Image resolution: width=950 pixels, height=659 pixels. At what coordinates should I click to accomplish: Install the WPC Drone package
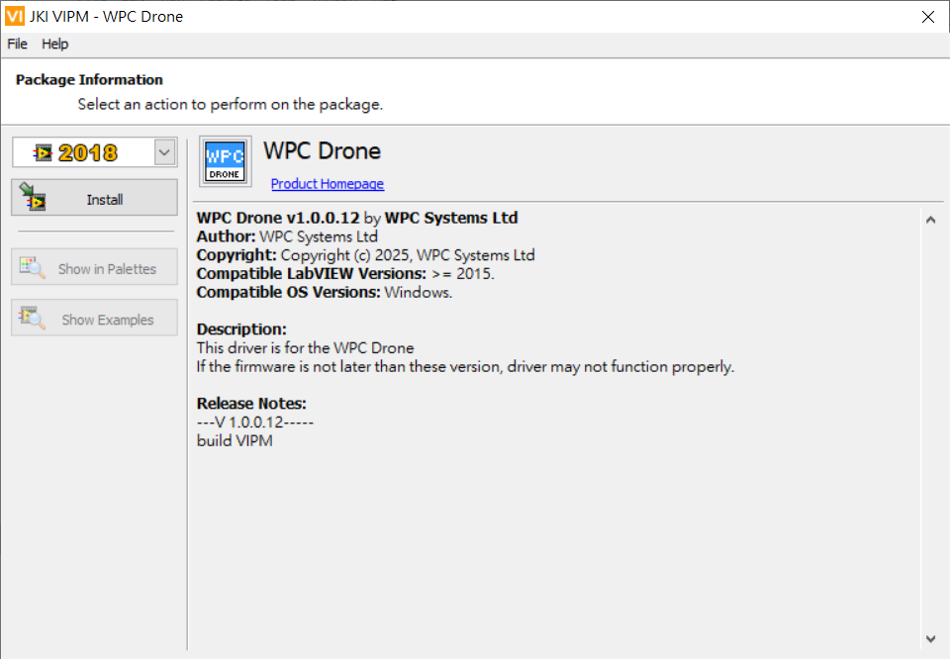(x=95, y=198)
